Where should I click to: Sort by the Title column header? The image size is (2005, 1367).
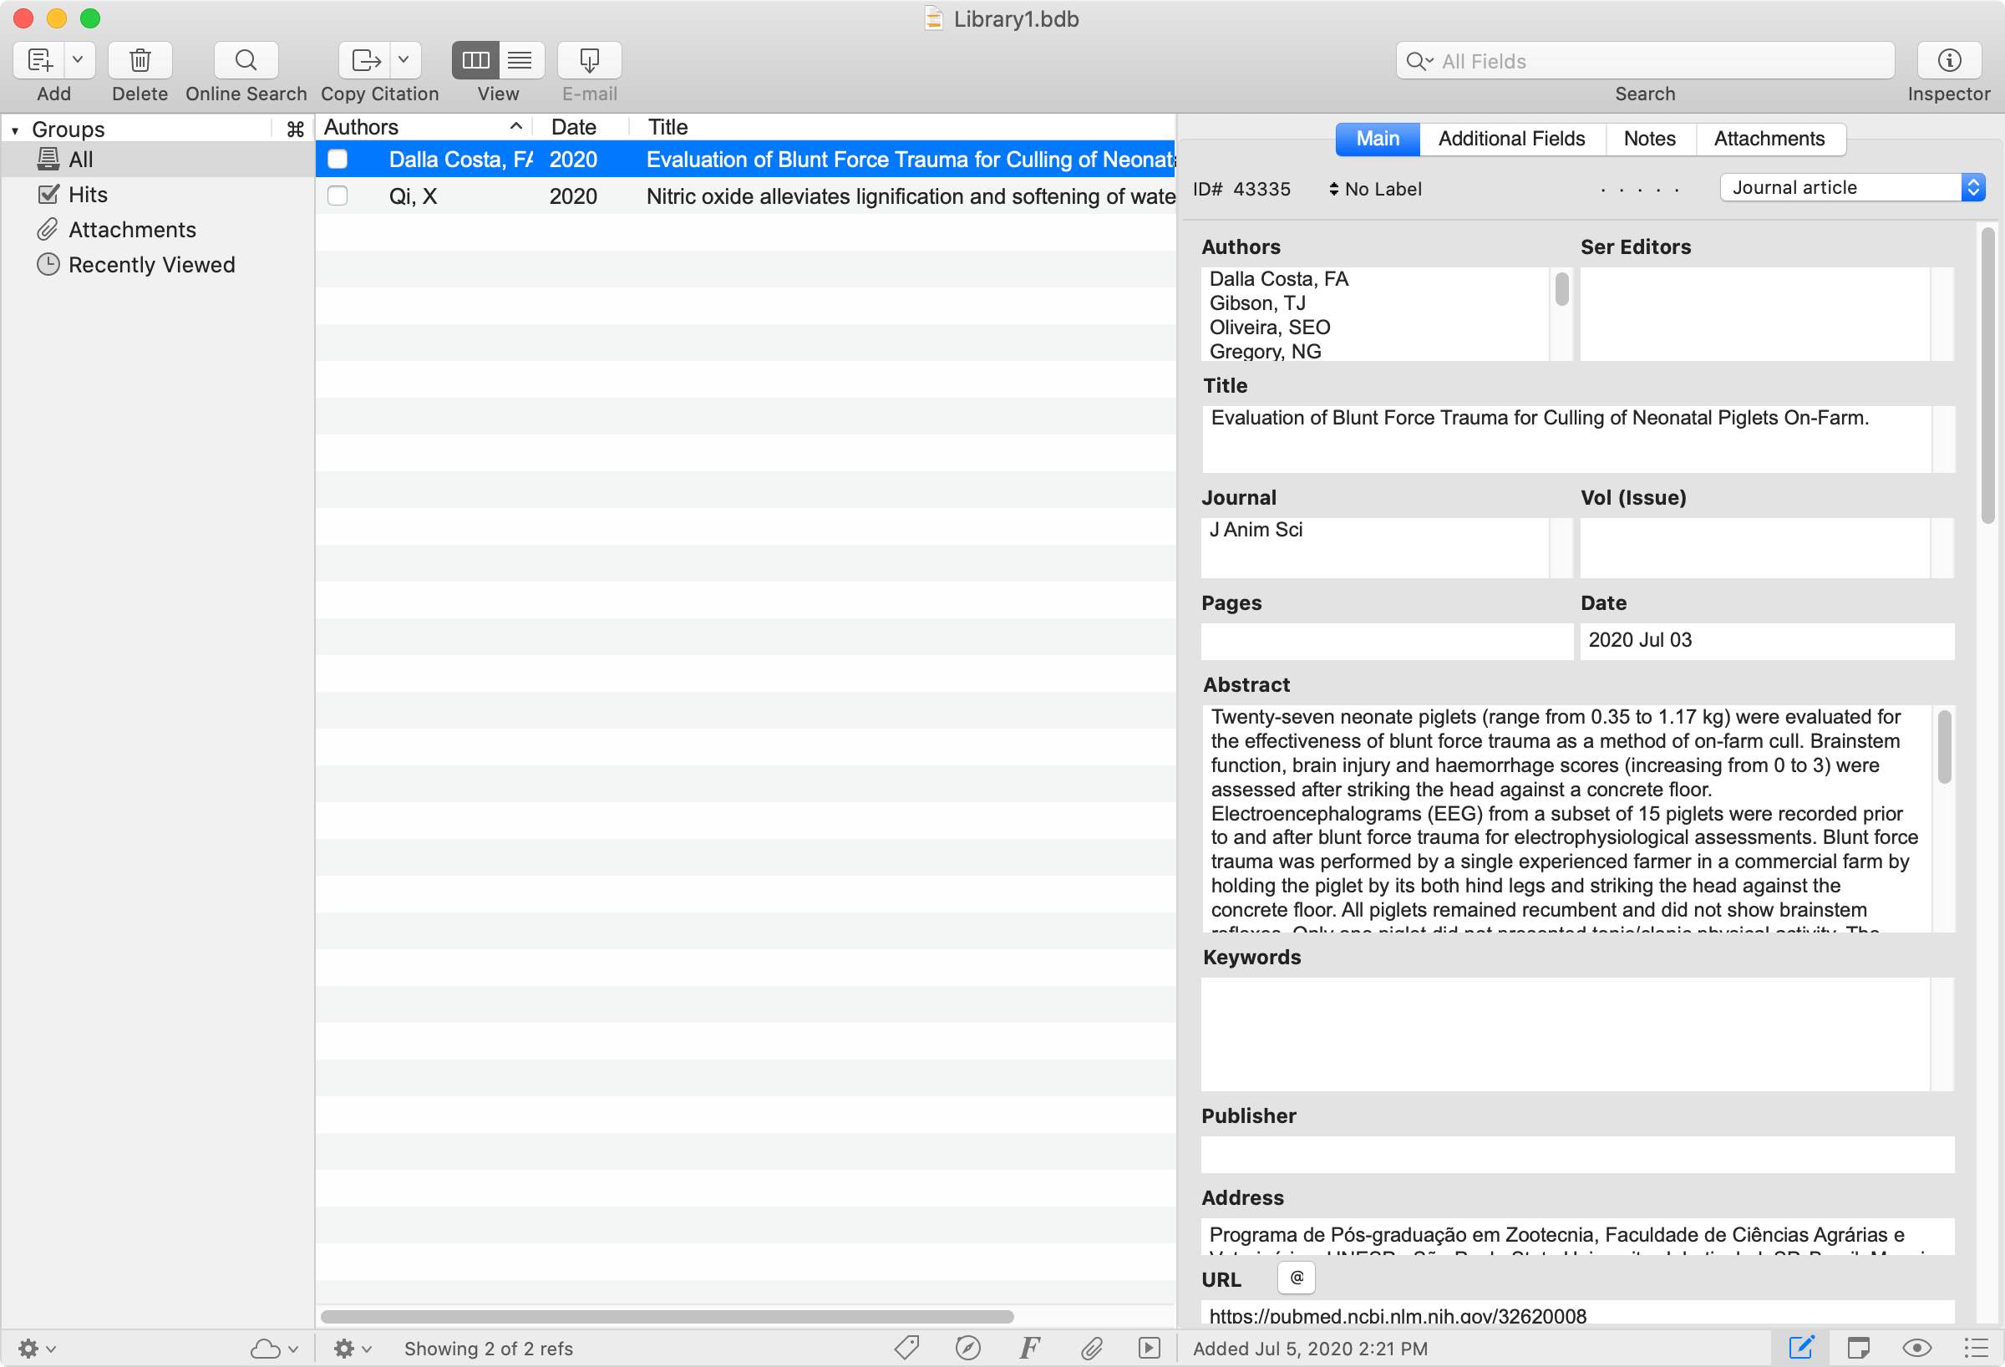coord(901,128)
